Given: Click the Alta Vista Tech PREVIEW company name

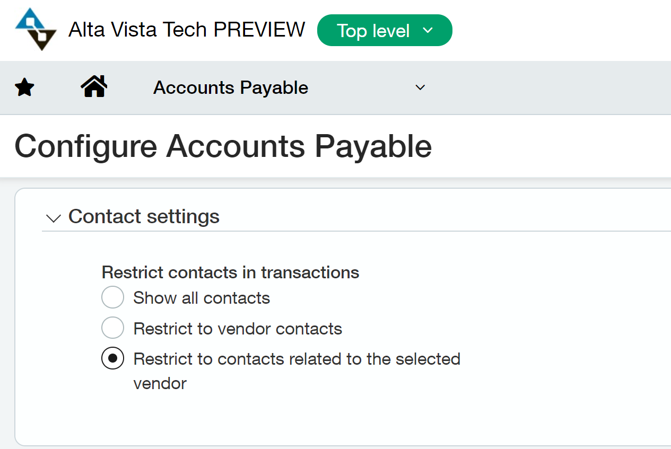Looking at the screenshot, I should pyautogui.click(x=187, y=30).
